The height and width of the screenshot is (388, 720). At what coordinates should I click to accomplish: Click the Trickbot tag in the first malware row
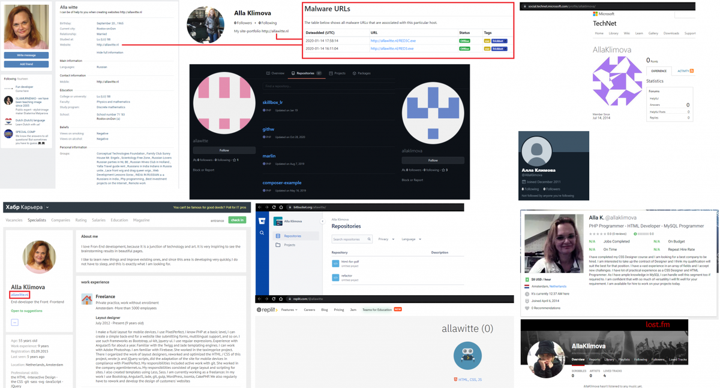(499, 41)
